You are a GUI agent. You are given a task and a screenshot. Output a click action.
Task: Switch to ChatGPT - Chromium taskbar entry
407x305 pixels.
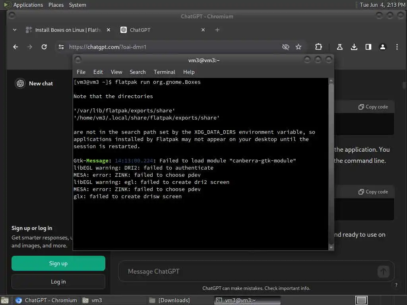click(x=46, y=300)
